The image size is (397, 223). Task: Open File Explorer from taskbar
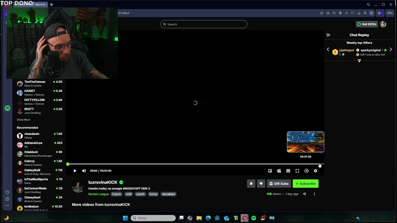199,218
